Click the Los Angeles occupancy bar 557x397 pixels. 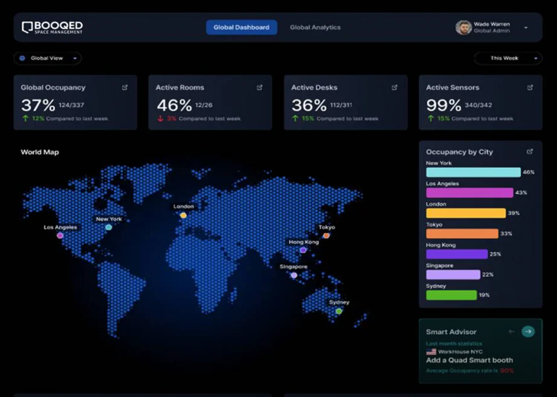pos(469,192)
